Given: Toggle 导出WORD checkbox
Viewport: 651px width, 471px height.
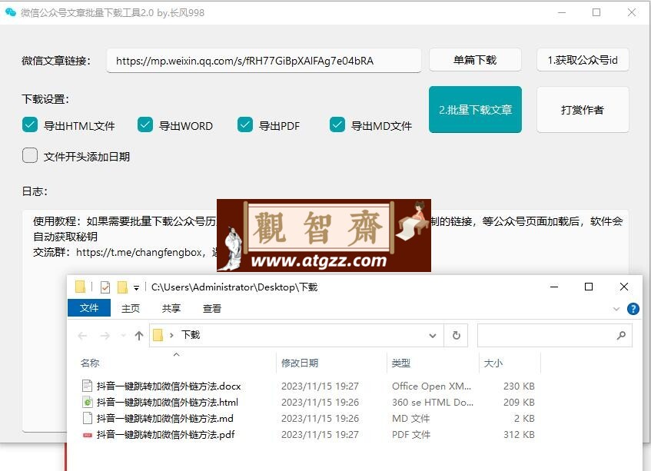Looking at the screenshot, I should pos(145,124).
